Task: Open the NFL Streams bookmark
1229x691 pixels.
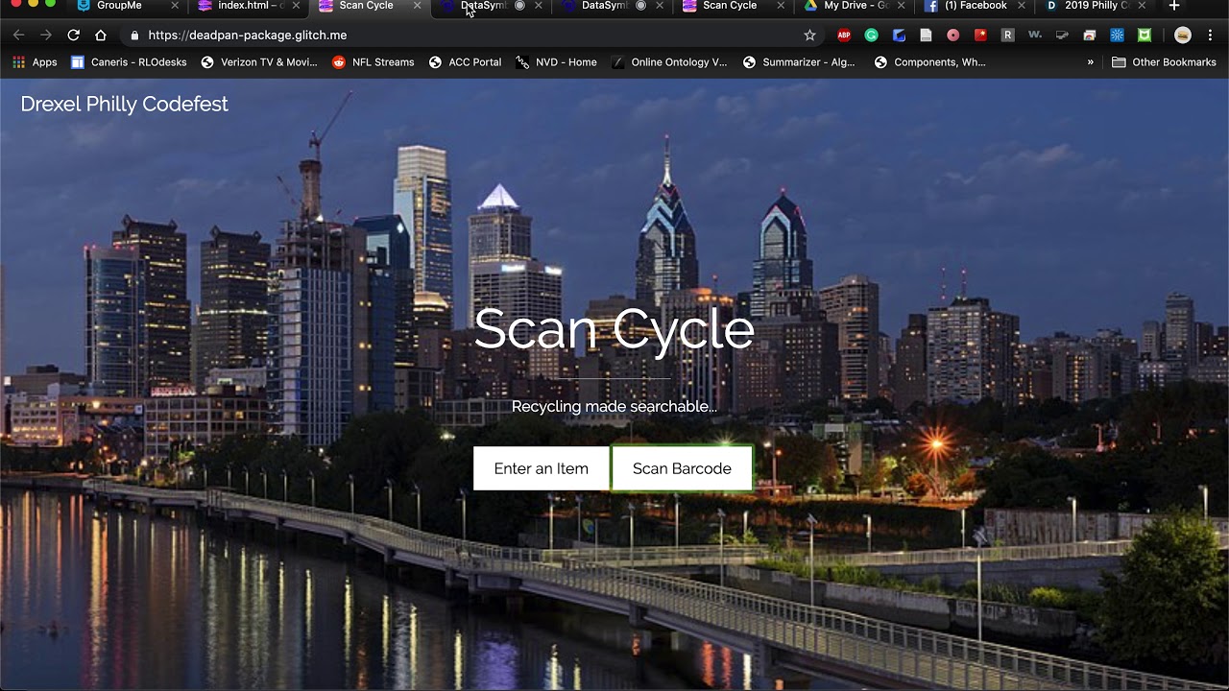Action: [x=374, y=62]
